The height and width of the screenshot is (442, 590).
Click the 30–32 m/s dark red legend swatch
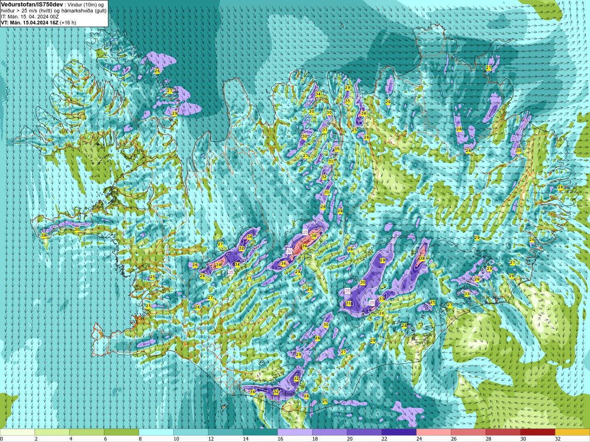[x=538, y=432]
